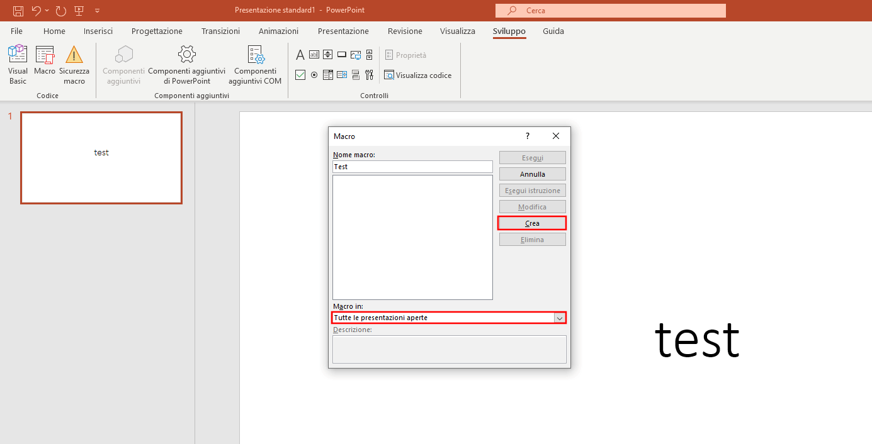
Task: Select the text box control icon
Action: coord(314,55)
